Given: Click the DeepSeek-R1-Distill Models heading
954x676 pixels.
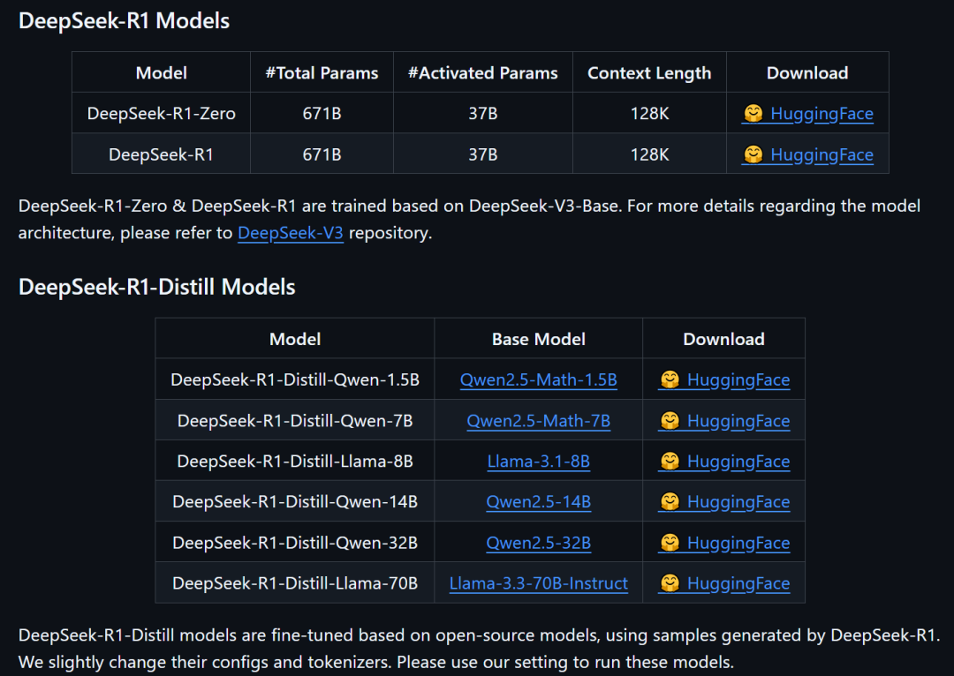Looking at the screenshot, I should click(x=157, y=287).
